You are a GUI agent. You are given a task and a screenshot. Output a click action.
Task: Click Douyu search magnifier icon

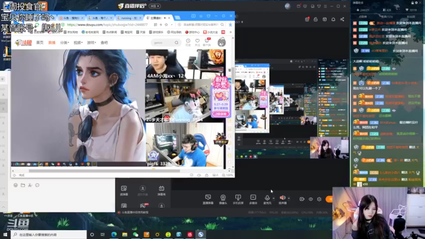[176, 42]
